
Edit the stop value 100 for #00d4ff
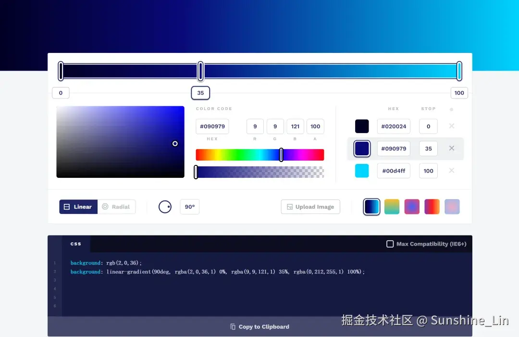(x=428, y=171)
